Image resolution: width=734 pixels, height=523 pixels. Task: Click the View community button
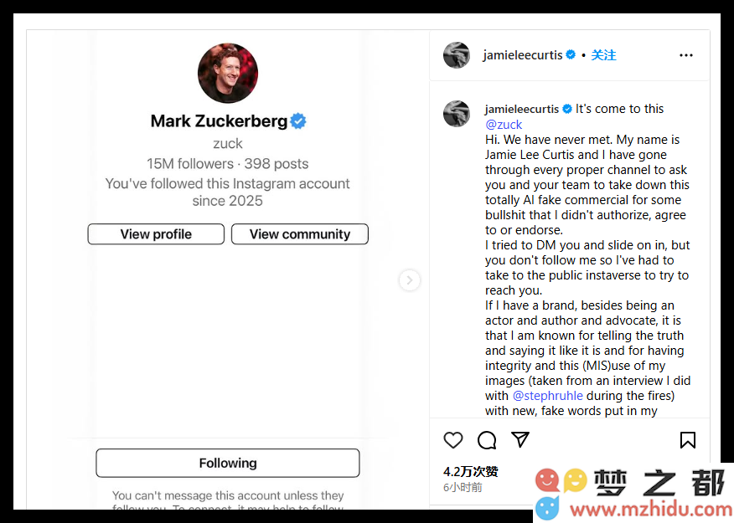[300, 233]
